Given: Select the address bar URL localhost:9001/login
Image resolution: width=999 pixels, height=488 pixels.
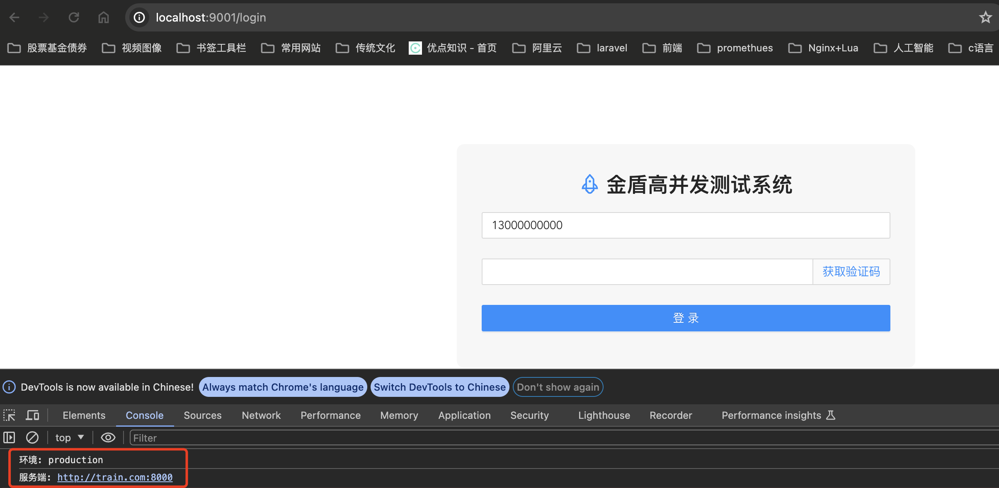Looking at the screenshot, I should 211,17.
